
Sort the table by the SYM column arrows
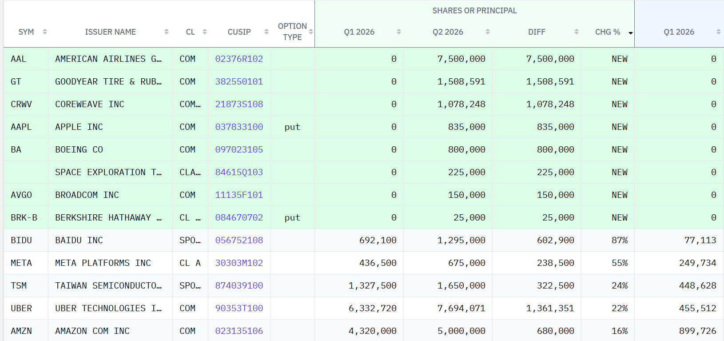[44, 32]
